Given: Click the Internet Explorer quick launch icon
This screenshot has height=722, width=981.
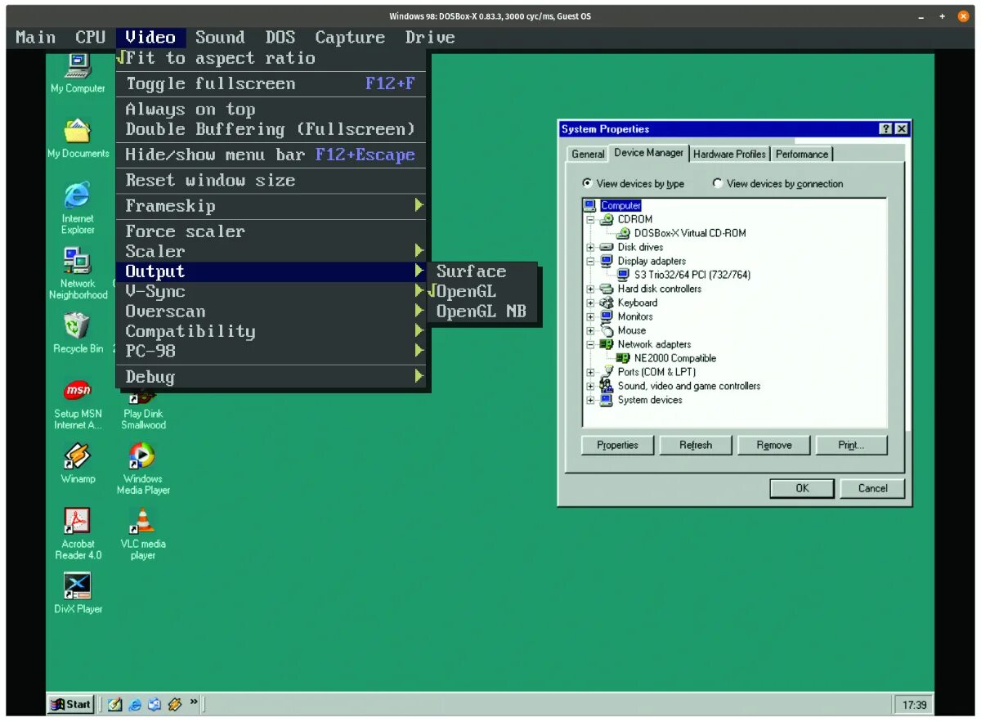Looking at the screenshot, I should pos(135,704).
